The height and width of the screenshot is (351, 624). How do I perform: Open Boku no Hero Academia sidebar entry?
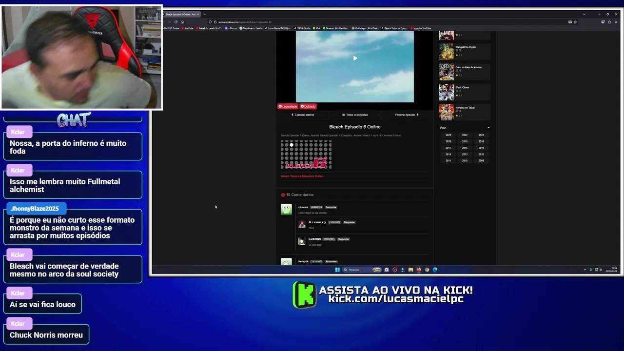coord(465,72)
